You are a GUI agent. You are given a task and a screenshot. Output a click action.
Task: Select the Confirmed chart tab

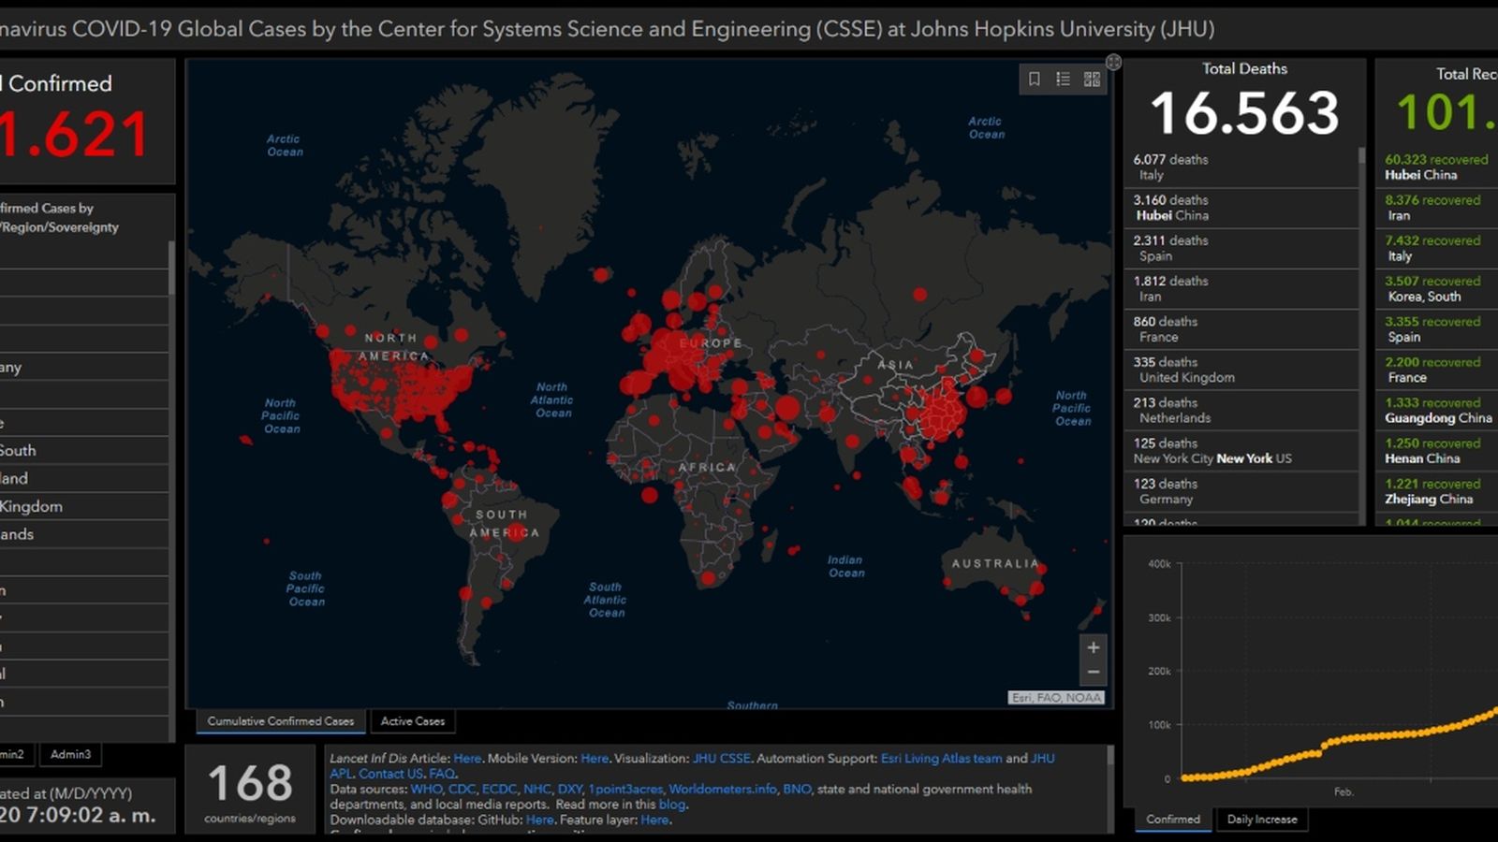pos(1173,820)
